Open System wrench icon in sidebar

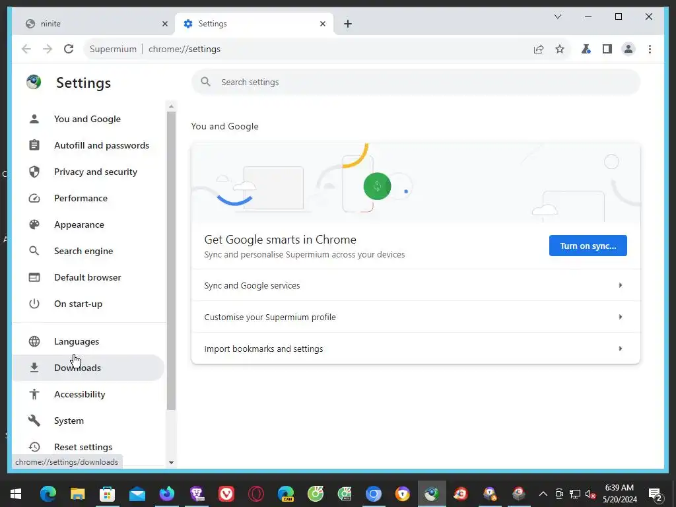point(34,421)
